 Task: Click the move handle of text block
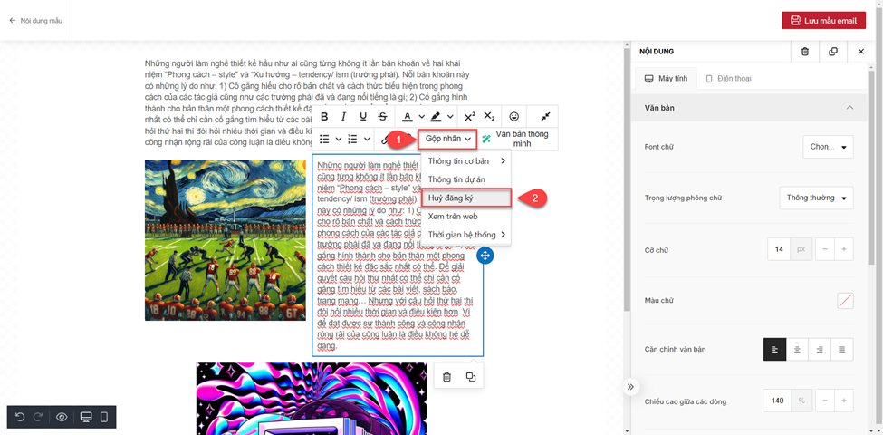click(x=485, y=256)
